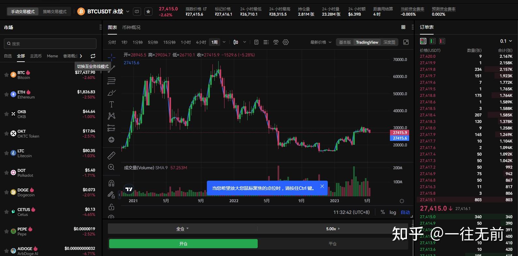
Task: Open the BTCUSDT pair dropdown
Action: [x=128, y=12]
